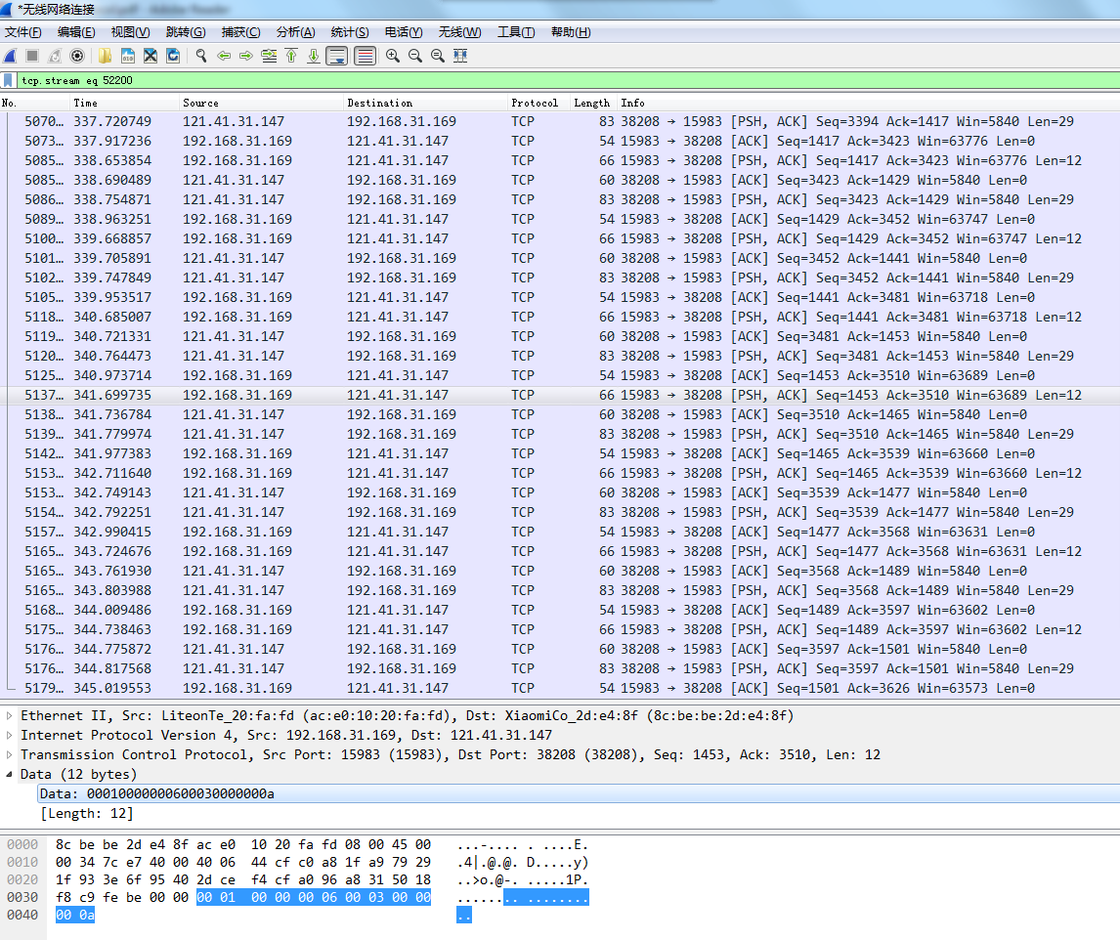1120x940 pixels.
Task: Zoom in on packet text
Action: tap(393, 56)
